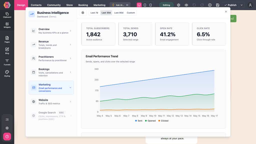Image resolution: width=256 pixels, height=144 pixels.
Task: Click the app logo in top-left corner
Action: pyautogui.click(x=7, y=5)
